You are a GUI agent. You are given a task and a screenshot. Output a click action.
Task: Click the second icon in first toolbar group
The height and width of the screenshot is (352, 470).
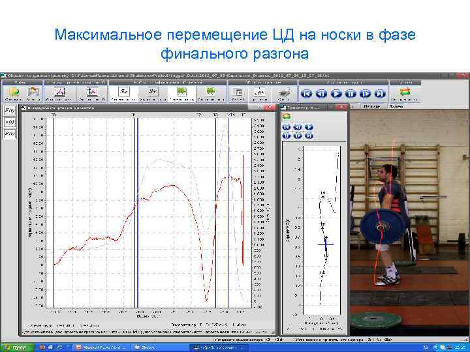[33, 93]
